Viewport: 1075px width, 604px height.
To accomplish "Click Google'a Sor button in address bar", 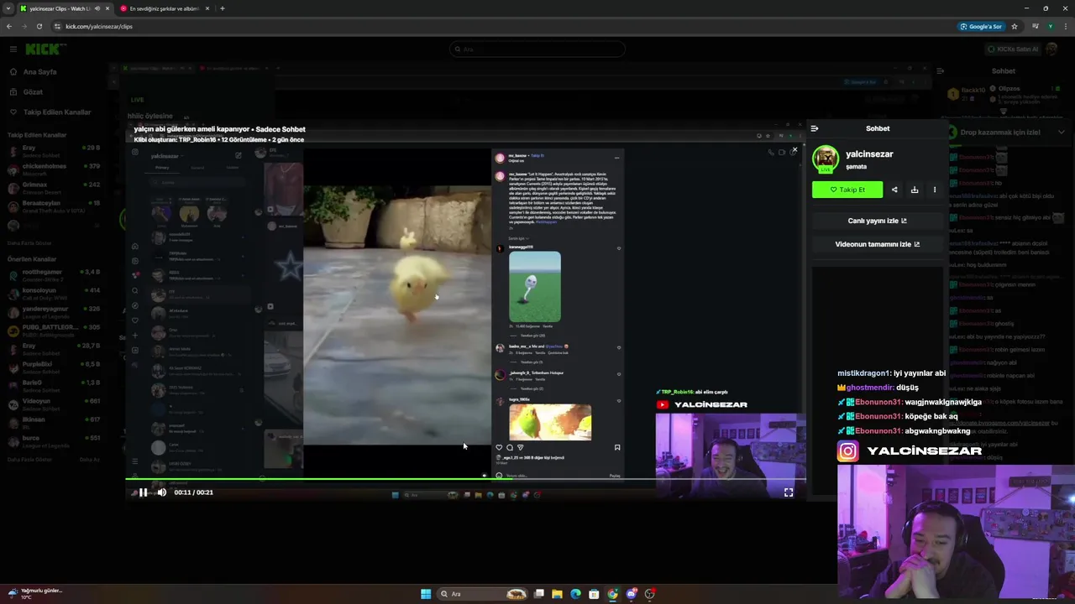I will click(982, 27).
